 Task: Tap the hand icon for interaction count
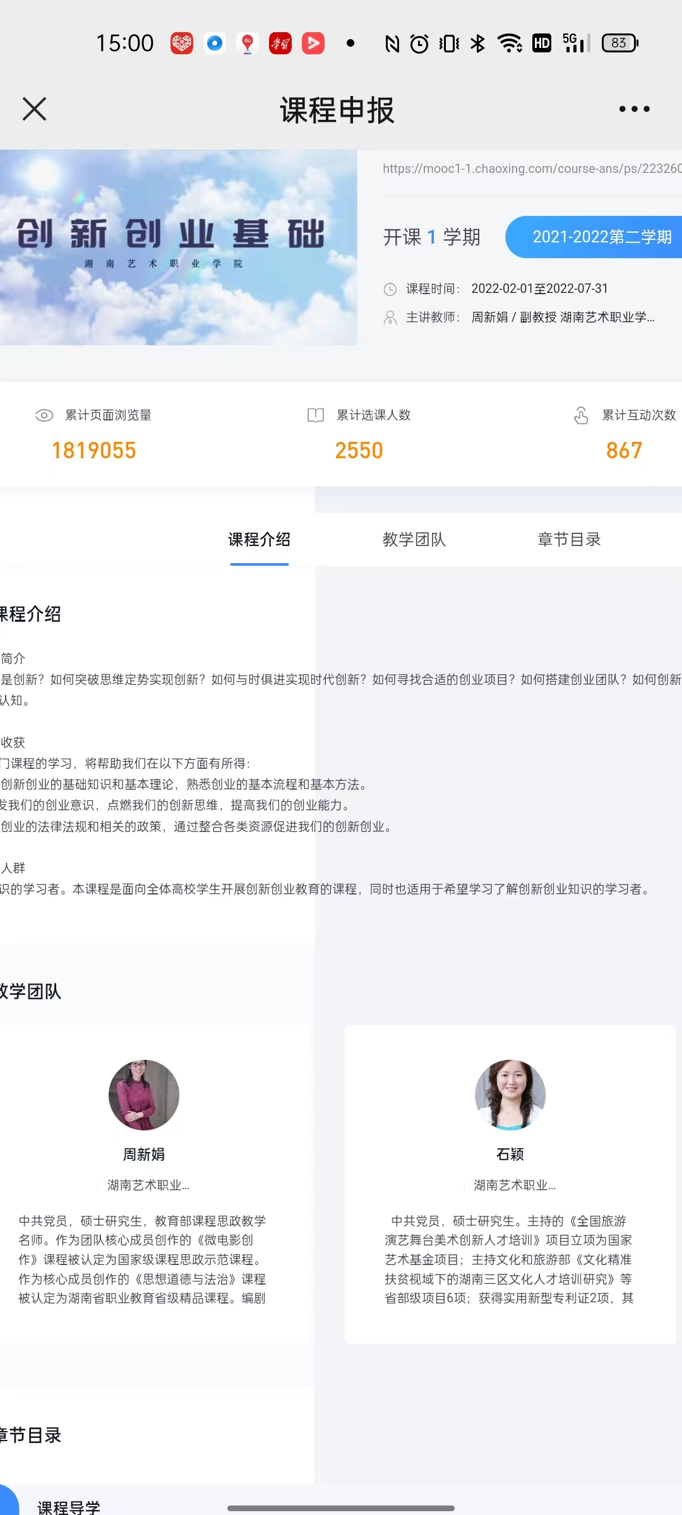(581, 415)
